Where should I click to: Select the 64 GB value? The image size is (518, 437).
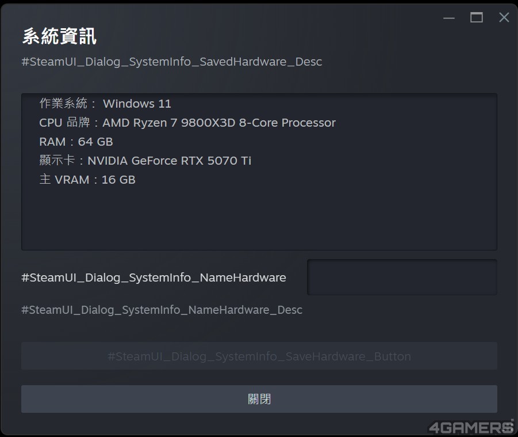(95, 142)
